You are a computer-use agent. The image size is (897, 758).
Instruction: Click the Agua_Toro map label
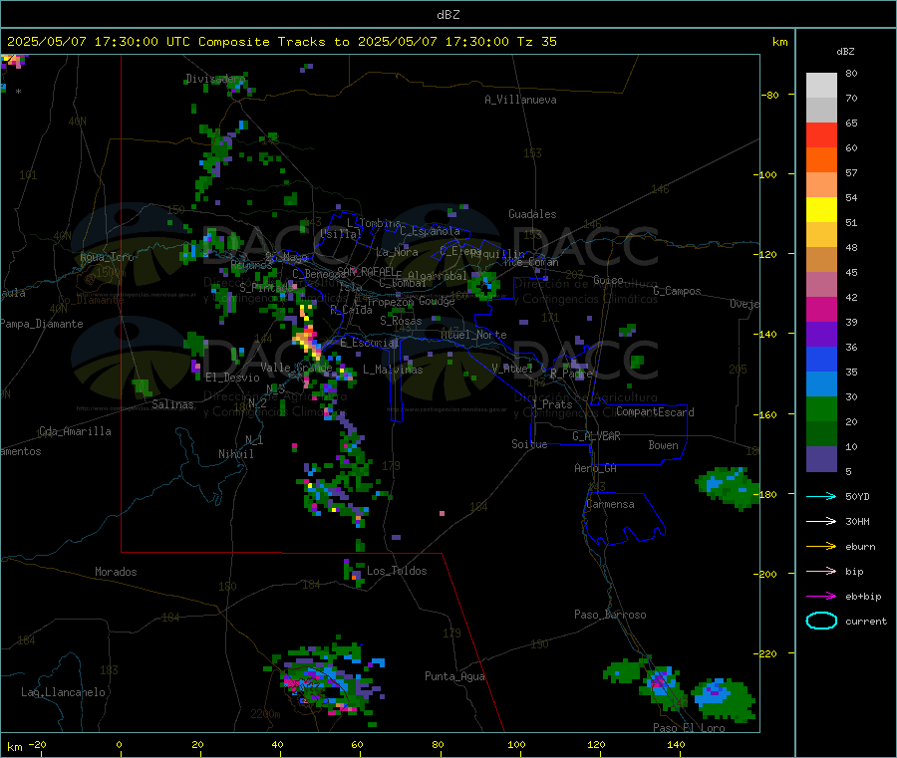[x=107, y=257]
